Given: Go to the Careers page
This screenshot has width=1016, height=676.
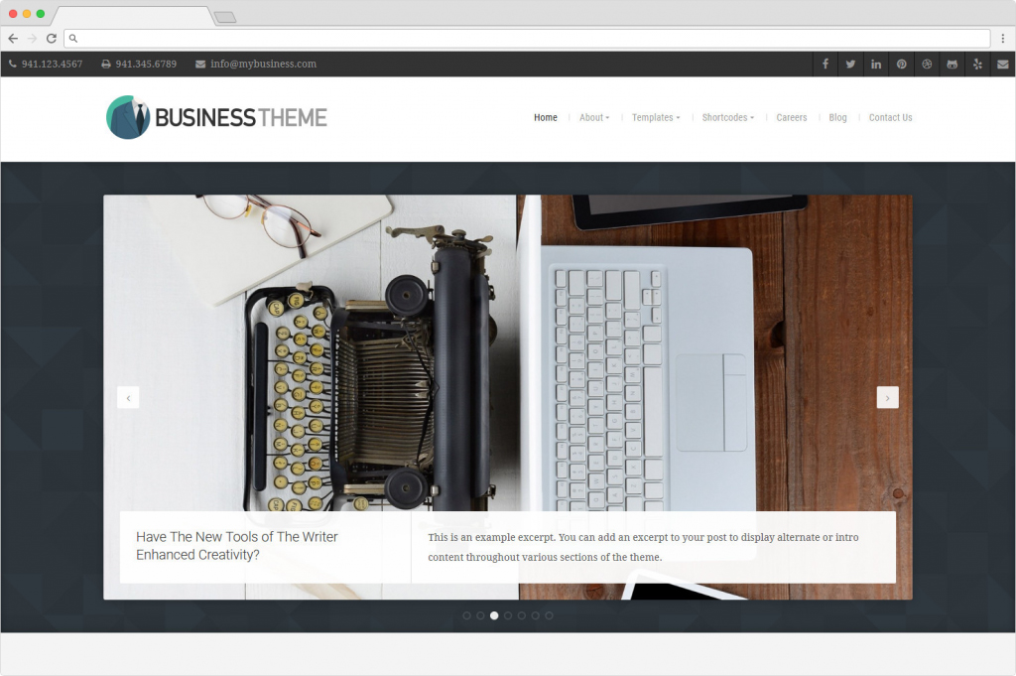Looking at the screenshot, I should [x=791, y=117].
